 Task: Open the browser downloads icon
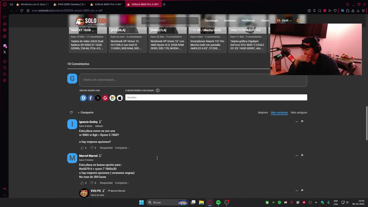point(358,11)
